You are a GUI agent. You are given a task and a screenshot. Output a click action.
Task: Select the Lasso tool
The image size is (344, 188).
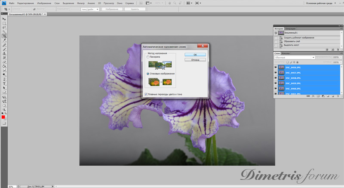coord(4,28)
